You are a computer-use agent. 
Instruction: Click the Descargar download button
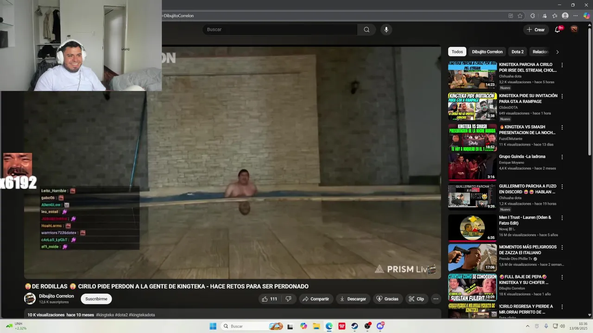(353, 299)
